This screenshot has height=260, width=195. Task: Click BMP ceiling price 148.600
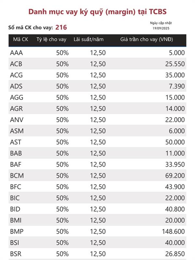pyautogui.click(x=173, y=231)
